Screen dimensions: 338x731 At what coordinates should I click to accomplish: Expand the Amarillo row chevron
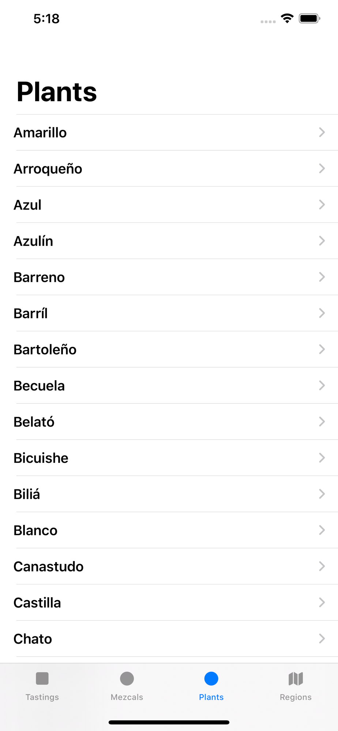[x=322, y=132]
